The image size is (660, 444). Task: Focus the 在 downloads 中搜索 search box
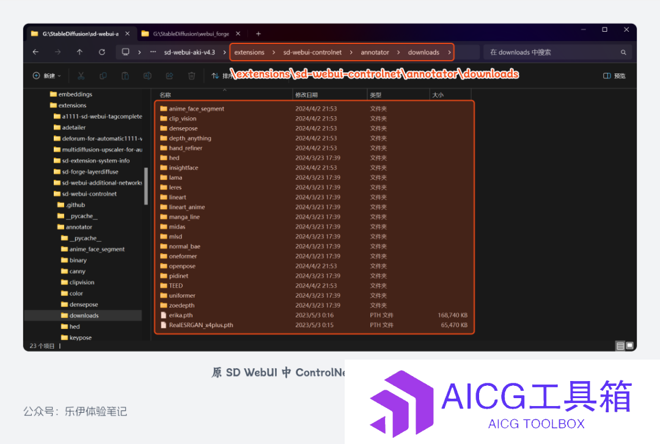(x=557, y=52)
